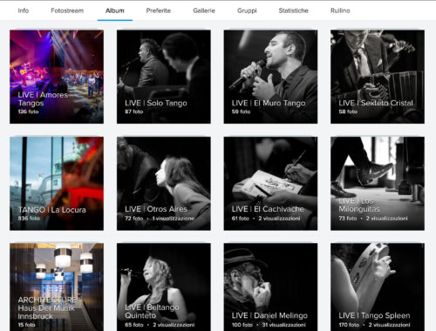The height and width of the screenshot is (331, 436).
Task: View the LIVE | Tango Spleen album
Action: [x=378, y=287]
